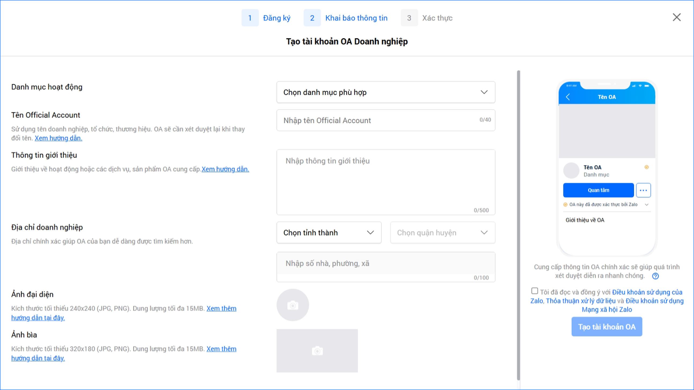The height and width of the screenshot is (390, 694).
Task: Expand chevron next to verified by Zalo
Action: tap(646, 205)
